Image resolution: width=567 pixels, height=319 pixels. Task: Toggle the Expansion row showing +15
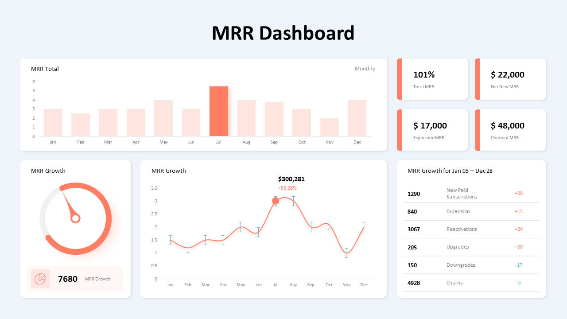point(471,211)
